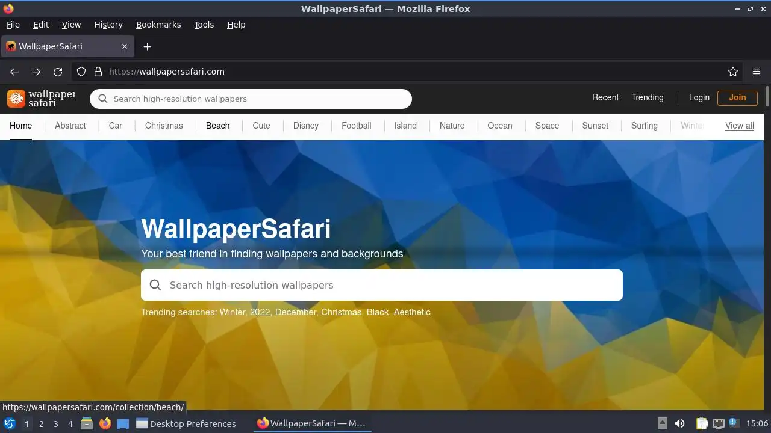Click the Aesthetic trending search link
The image size is (771, 433).
coord(412,312)
